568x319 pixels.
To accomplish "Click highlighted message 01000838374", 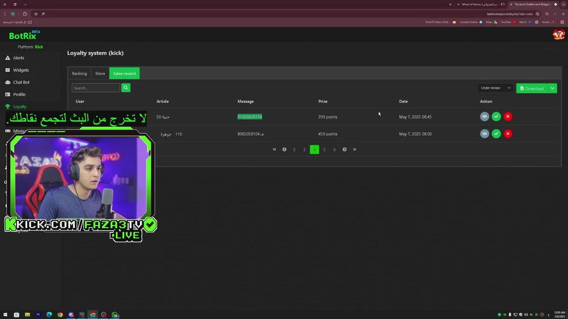I will coord(250,117).
